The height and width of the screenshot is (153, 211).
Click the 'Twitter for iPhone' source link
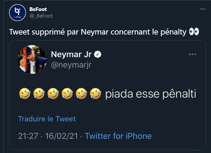tap(118, 136)
